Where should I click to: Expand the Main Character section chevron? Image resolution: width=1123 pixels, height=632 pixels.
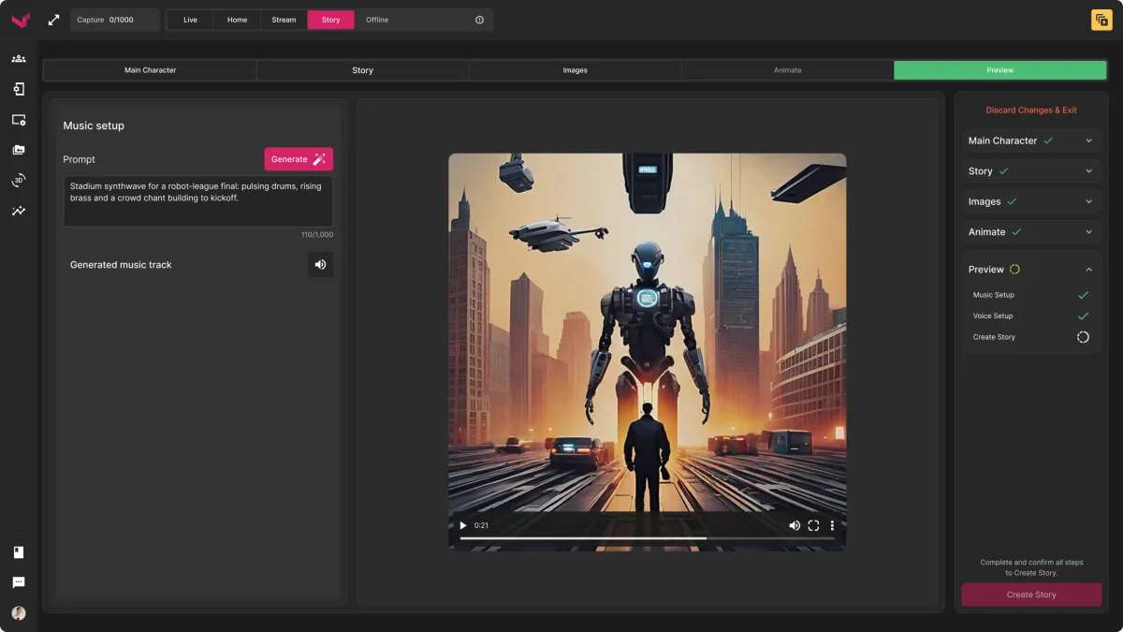pos(1089,140)
